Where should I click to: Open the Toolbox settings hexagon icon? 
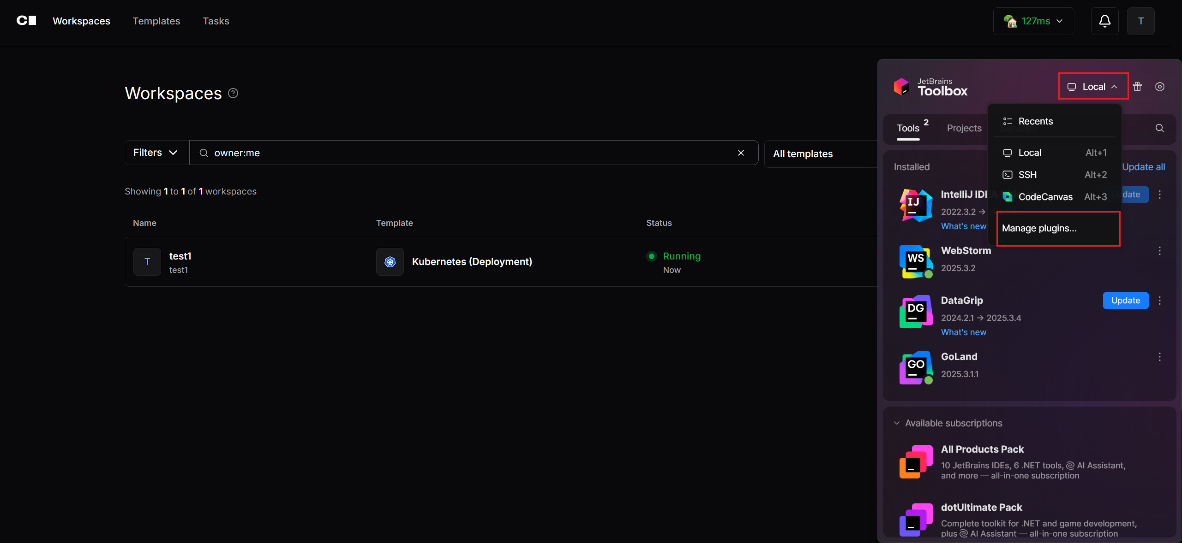pyautogui.click(x=1159, y=87)
